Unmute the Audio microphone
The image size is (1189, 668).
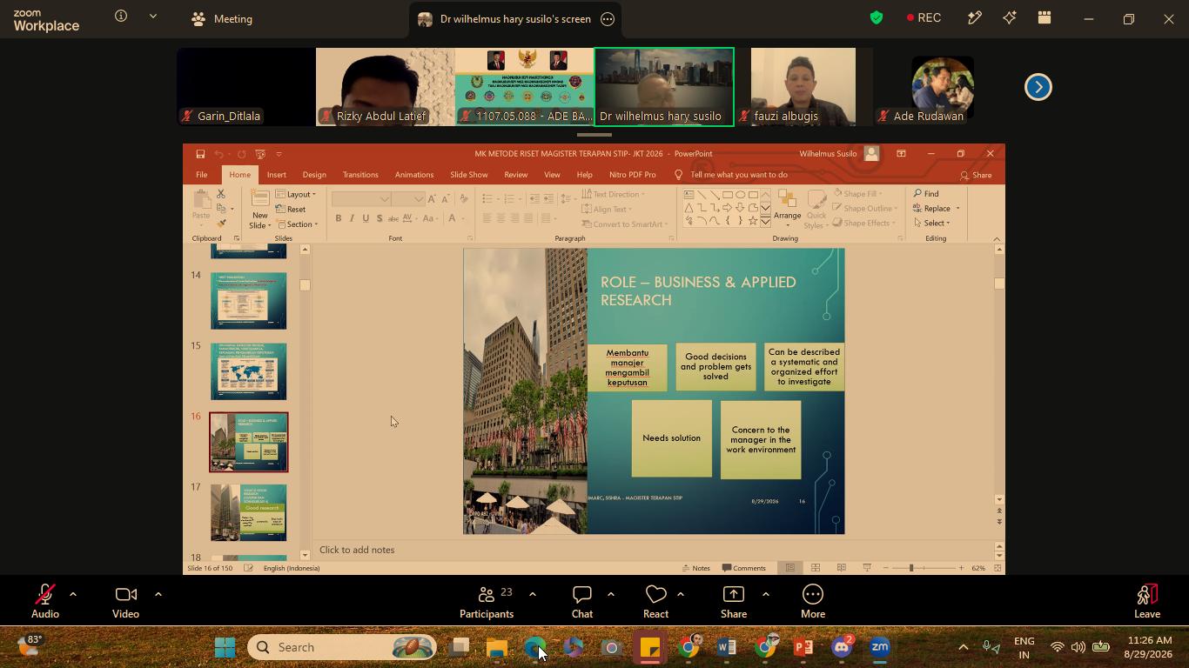click(x=44, y=594)
